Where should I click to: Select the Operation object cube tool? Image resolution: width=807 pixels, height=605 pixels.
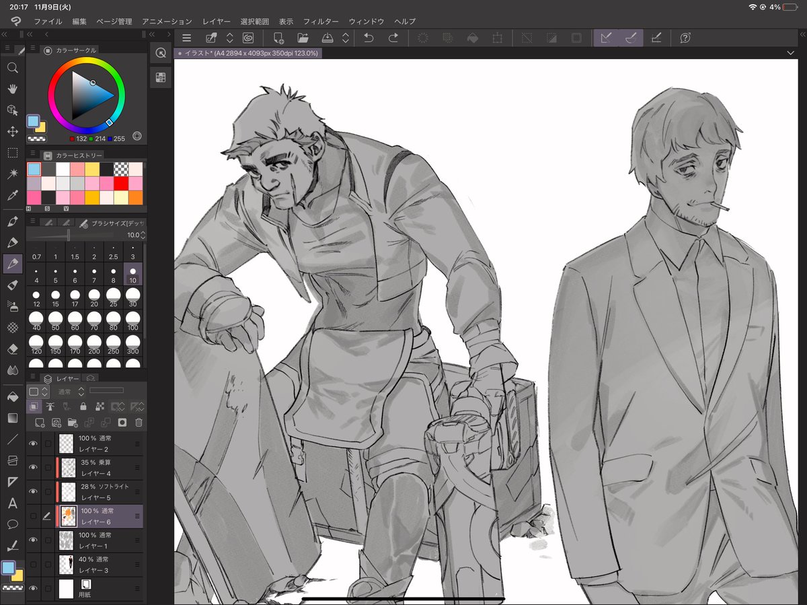(12, 110)
